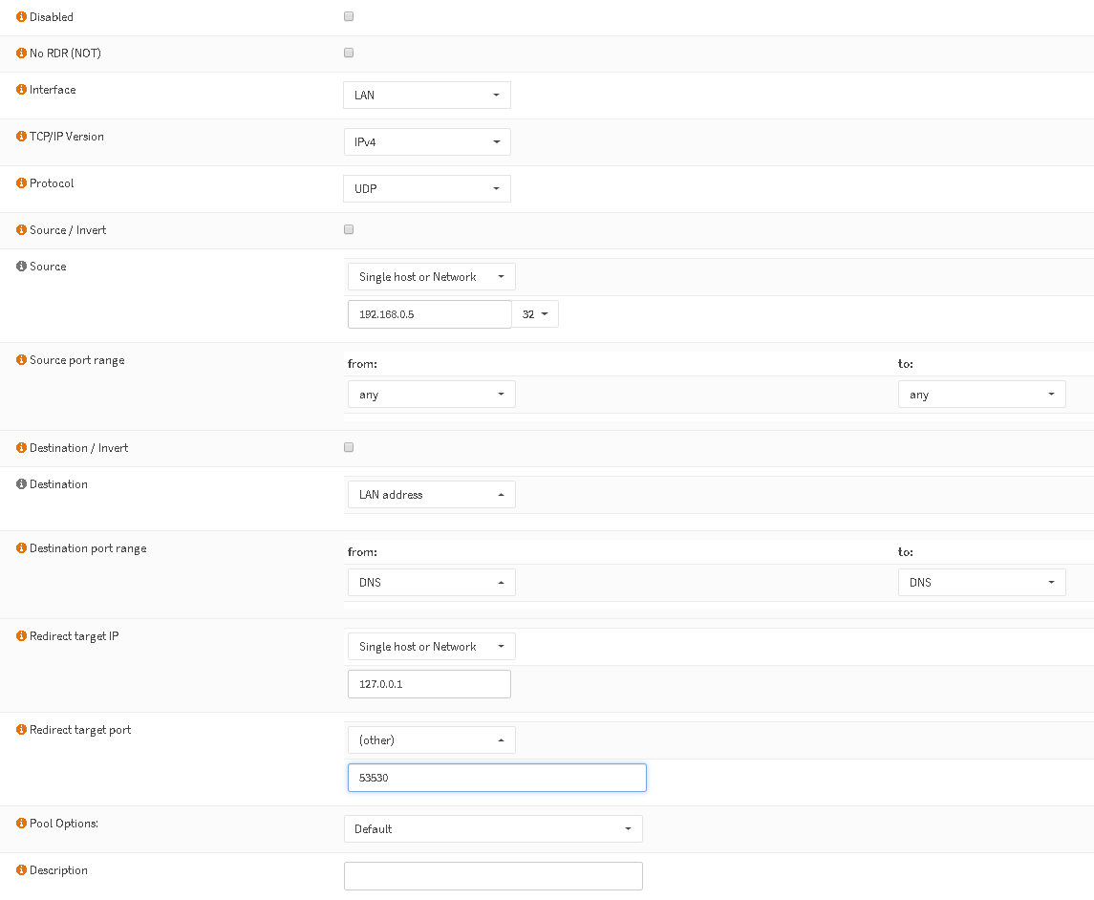Open the Source port range from dropdown

point(432,395)
